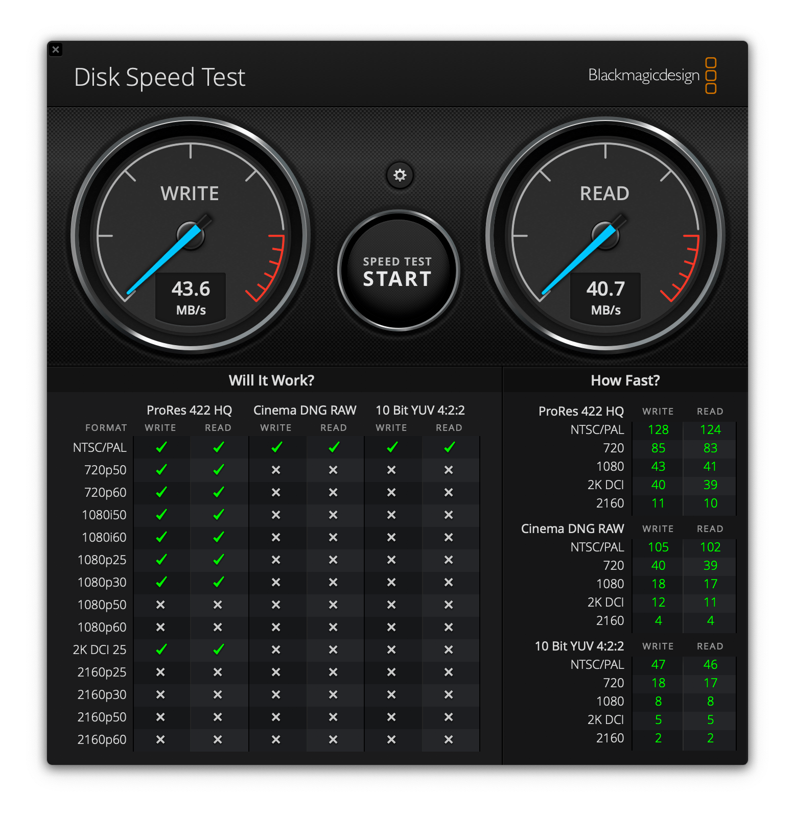
Task: Click the Cinema DNG RAW heading in How Fast
Action: tap(572, 529)
